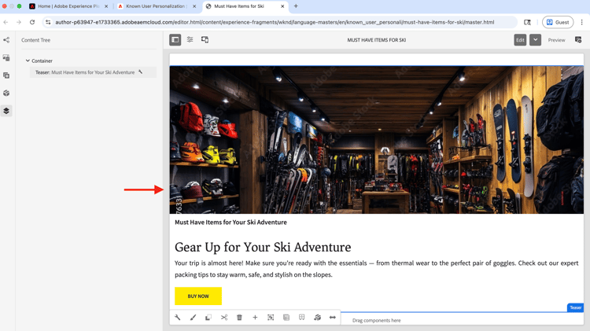The image size is (590, 331).
Task: Click the browser back arrow
Action: point(6,22)
